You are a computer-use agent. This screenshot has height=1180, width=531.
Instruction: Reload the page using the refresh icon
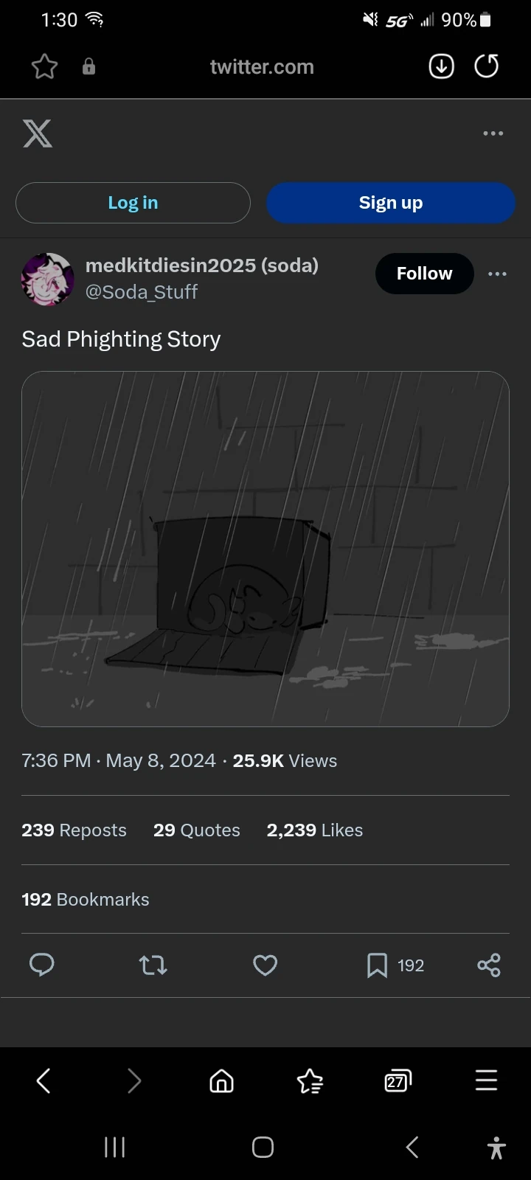click(487, 66)
